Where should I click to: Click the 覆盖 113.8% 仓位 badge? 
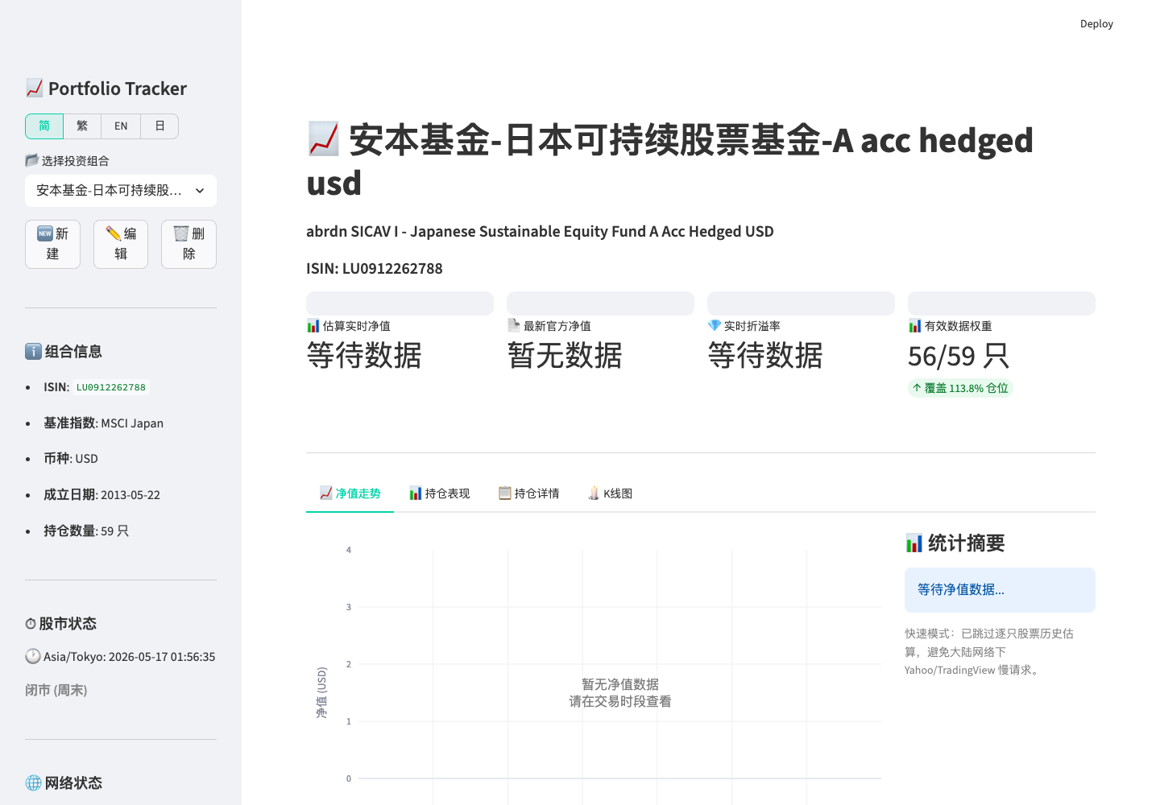point(960,388)
